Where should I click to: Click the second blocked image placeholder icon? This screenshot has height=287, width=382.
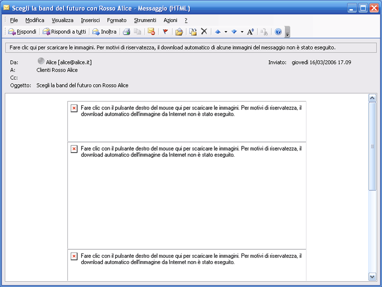74,149
